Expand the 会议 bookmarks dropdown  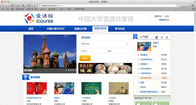62,9
